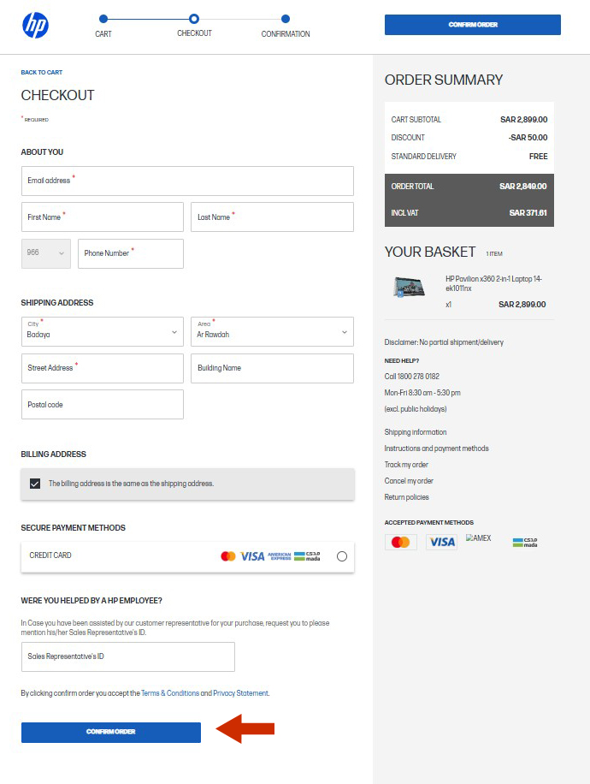Click the Cart step circle

tap(103, 19)
